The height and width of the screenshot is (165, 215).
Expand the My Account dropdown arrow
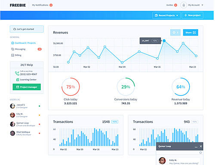click(x=203, y=5)
